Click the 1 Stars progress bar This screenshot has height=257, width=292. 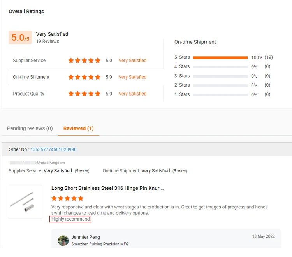220,95
